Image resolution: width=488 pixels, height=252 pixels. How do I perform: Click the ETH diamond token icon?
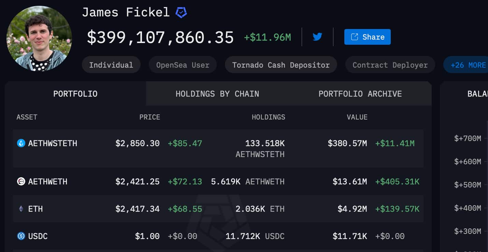pyautogui.click(x=20, y=209)
